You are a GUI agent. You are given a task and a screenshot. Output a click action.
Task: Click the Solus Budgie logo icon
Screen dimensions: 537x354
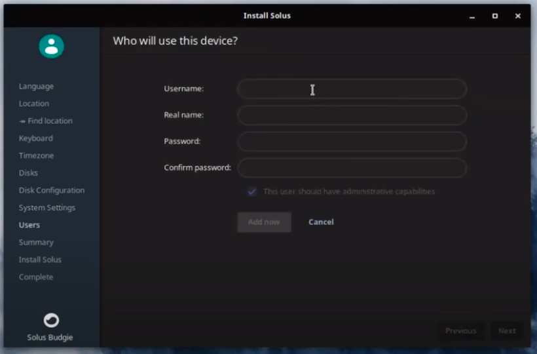pos(51,321)
